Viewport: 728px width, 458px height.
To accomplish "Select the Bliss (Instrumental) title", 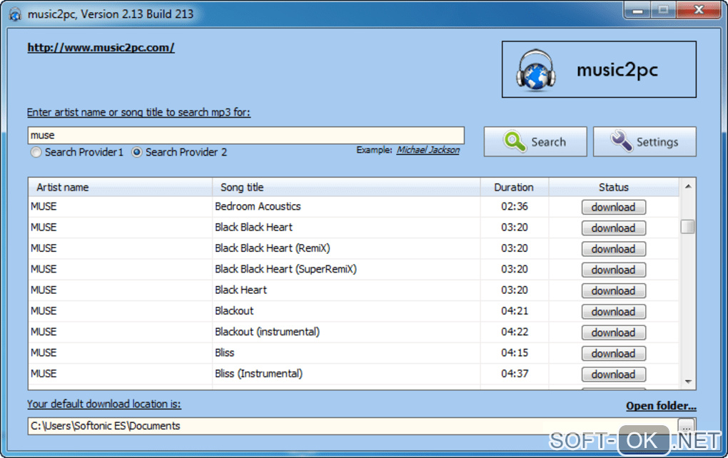I will (258, 374).
